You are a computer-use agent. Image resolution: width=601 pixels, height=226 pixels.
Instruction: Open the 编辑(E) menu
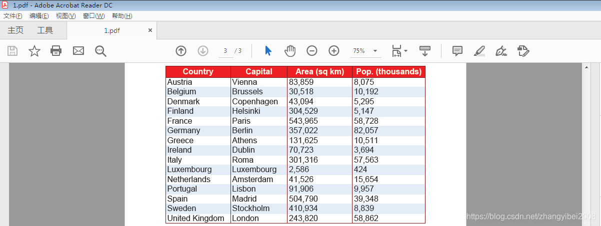tap(39, 16)
